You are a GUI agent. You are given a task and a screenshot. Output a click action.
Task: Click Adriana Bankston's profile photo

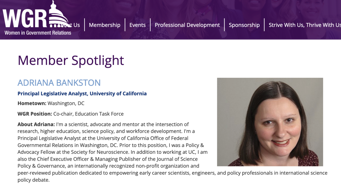click(x=270, y=122)
